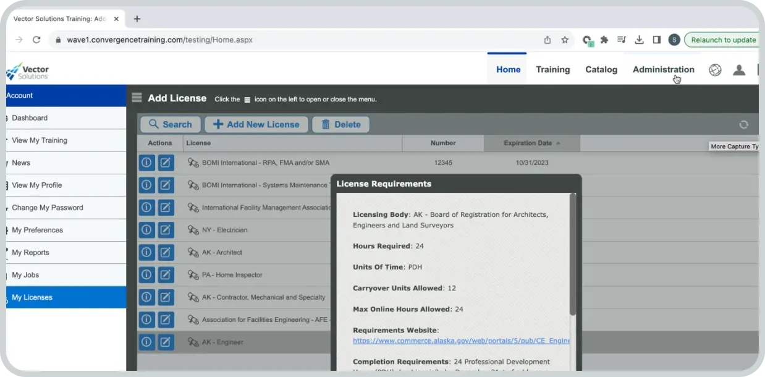Image resolution: width=765 pixels, height=377 pixels.
Task: View info for PA - Home Inspector
Action: point(146,274)
